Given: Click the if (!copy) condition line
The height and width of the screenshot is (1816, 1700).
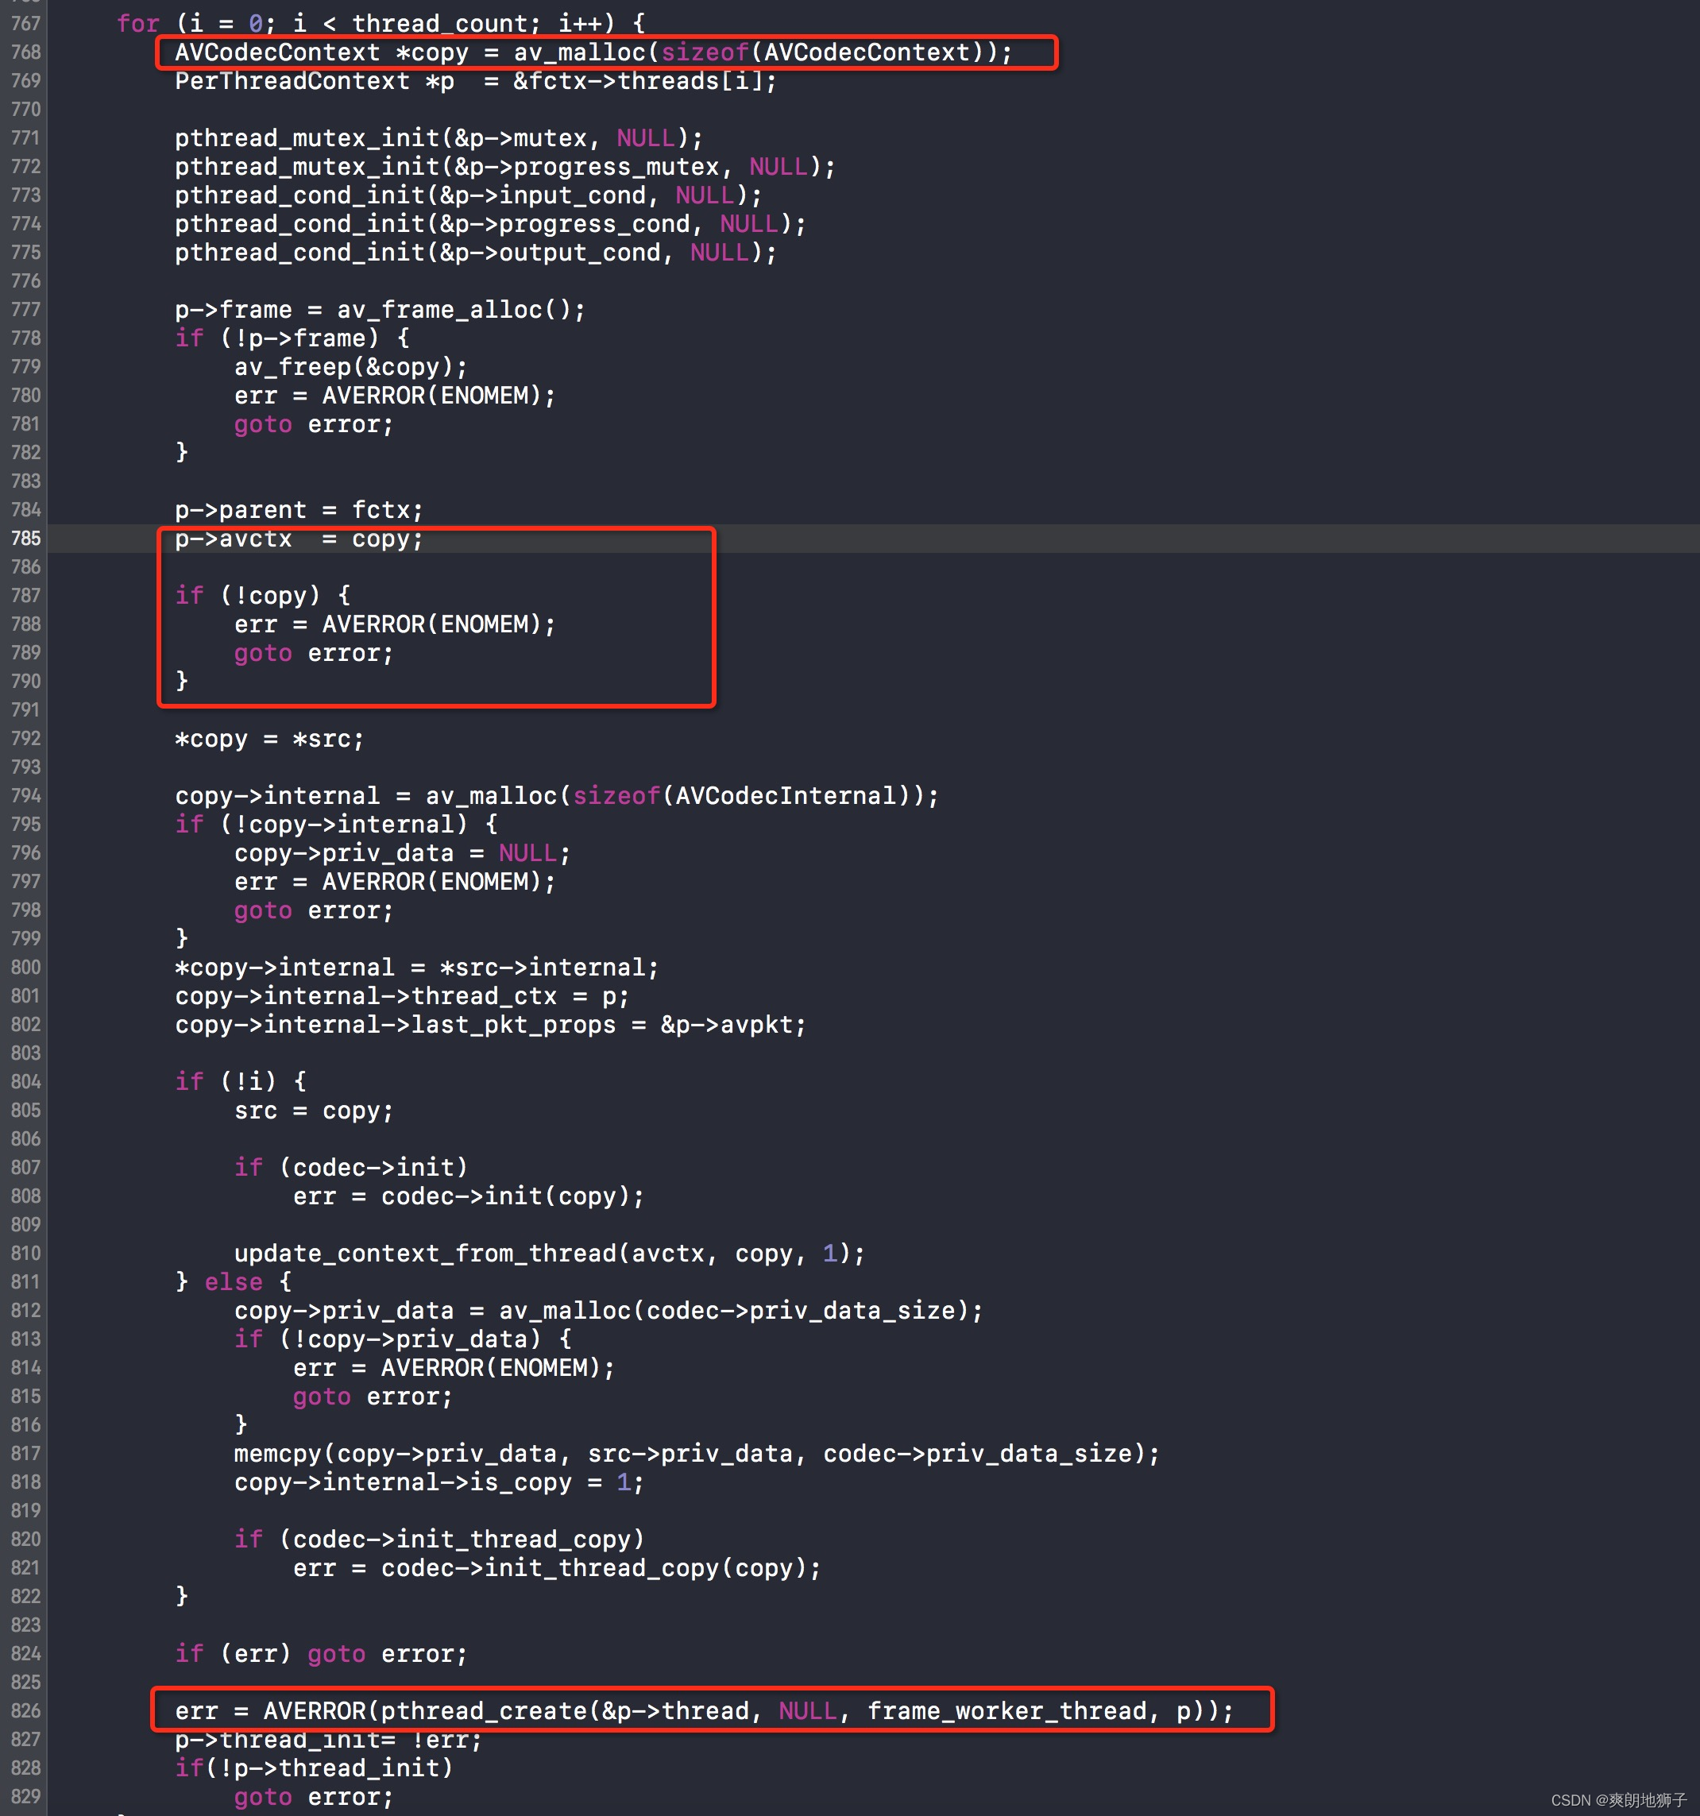Looking at the screenshot, I should (262, 596).
